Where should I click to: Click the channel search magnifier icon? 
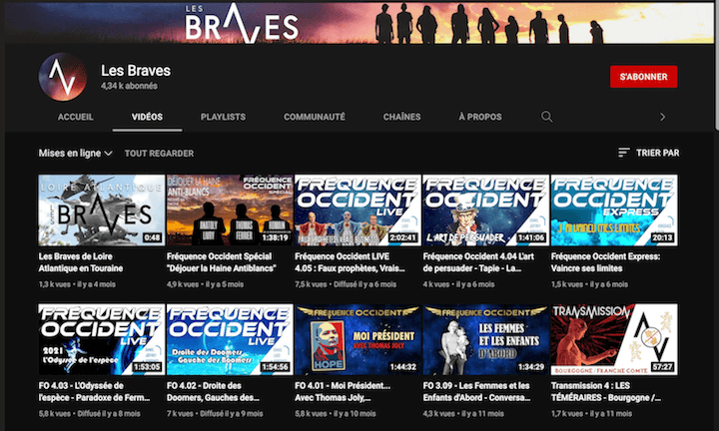coord(546,117)
